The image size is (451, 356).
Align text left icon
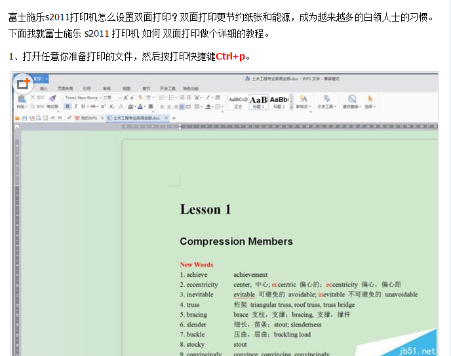pos(162,107)
